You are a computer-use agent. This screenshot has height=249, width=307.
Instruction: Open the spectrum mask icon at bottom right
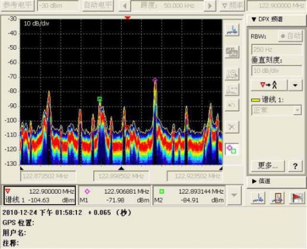(x=278, y=197)
